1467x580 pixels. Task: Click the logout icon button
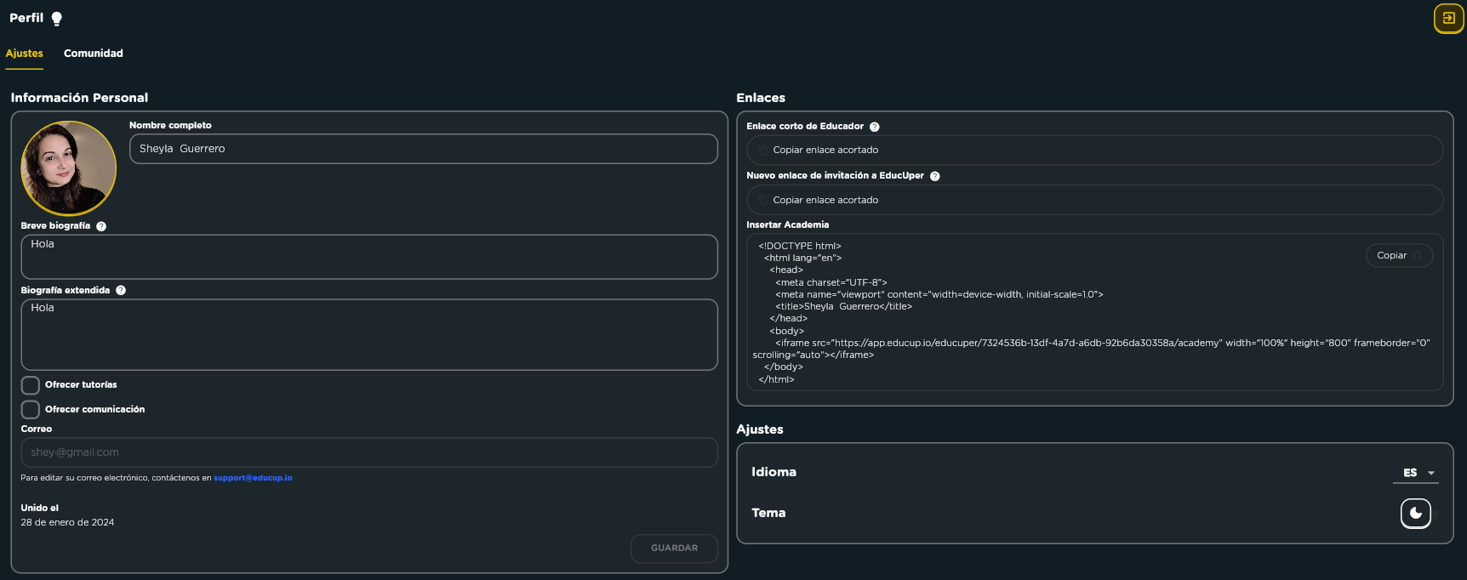tap(1448, 18)
